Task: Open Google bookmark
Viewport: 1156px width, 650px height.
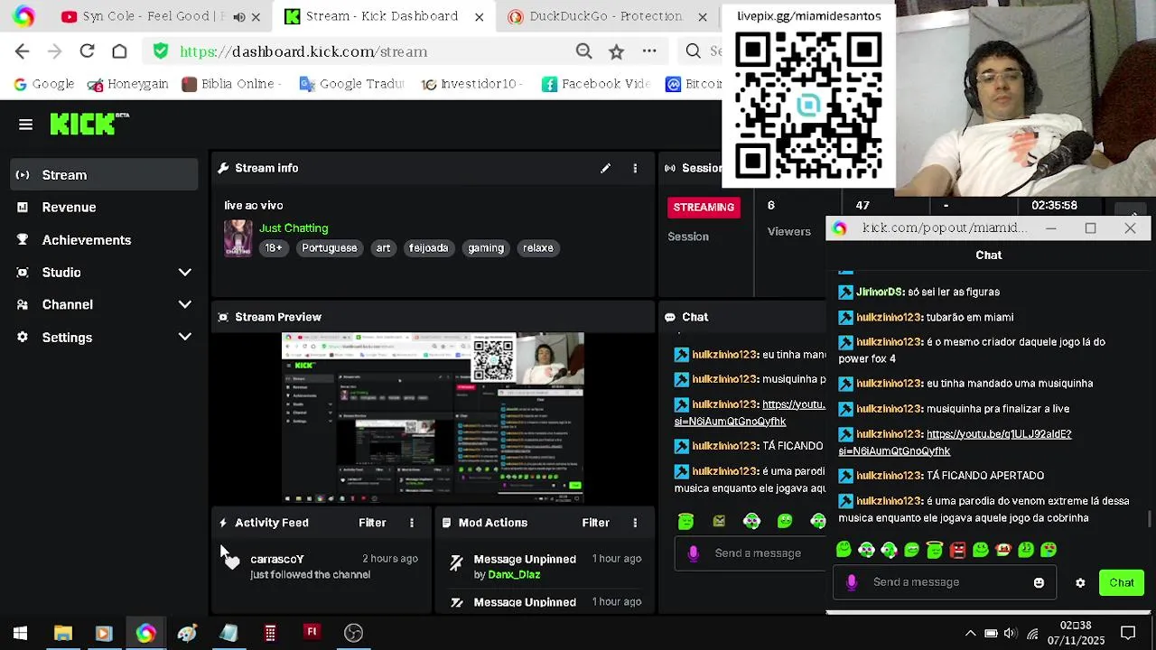Action: pyautogui.click(x=44, y=84)
